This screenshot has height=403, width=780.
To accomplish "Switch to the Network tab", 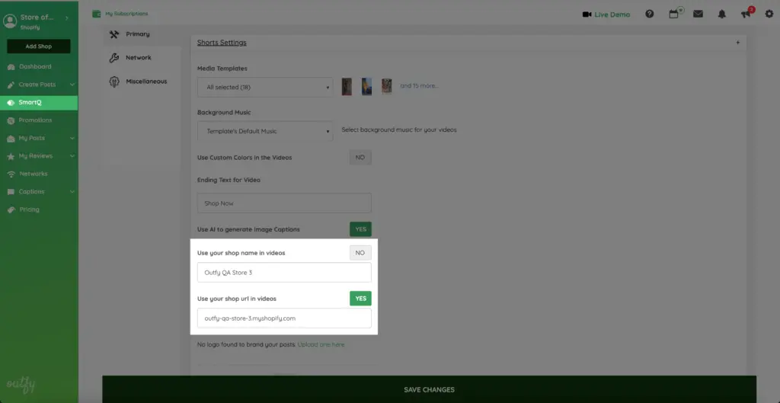I will pos(138,58).
